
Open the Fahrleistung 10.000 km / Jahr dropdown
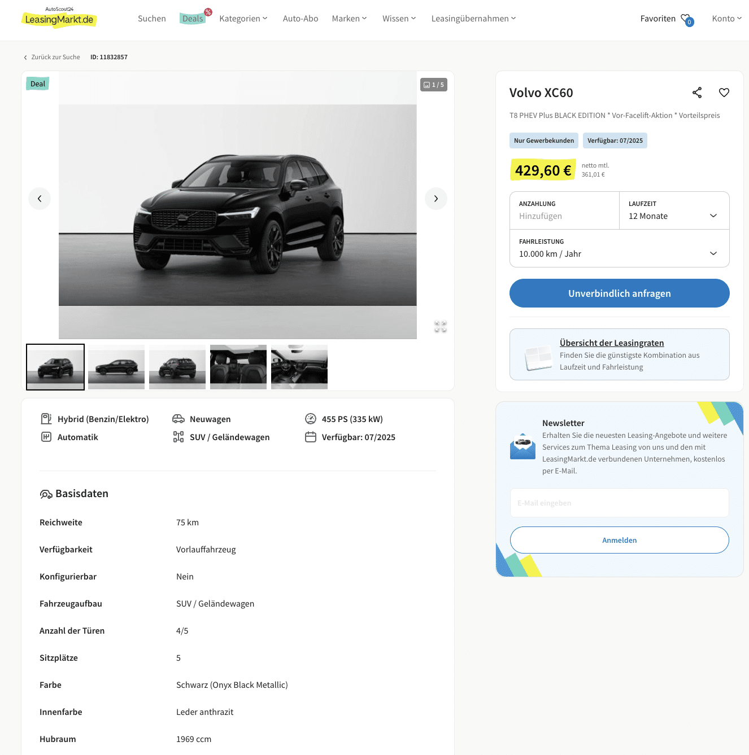[620, 248]
